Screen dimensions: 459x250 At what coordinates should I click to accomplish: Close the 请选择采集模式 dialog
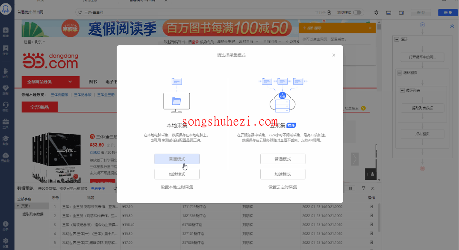(x=334, y=55)
